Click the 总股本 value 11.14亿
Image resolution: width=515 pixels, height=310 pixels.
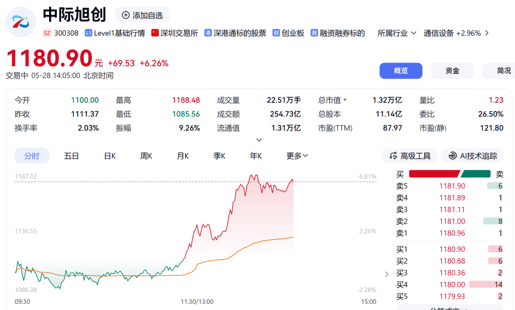(389, 114)
